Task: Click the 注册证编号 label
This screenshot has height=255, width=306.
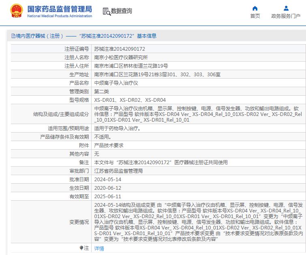Action: click(77, 49)
